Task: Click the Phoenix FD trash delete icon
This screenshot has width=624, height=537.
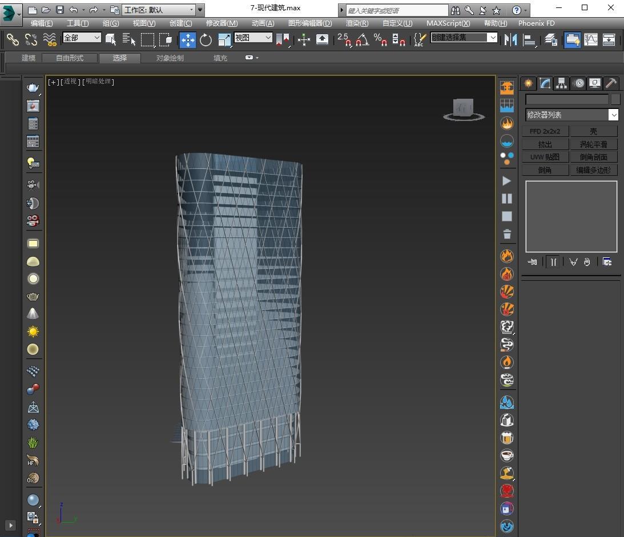Action: pyautogui.click(x=506, y=234)
